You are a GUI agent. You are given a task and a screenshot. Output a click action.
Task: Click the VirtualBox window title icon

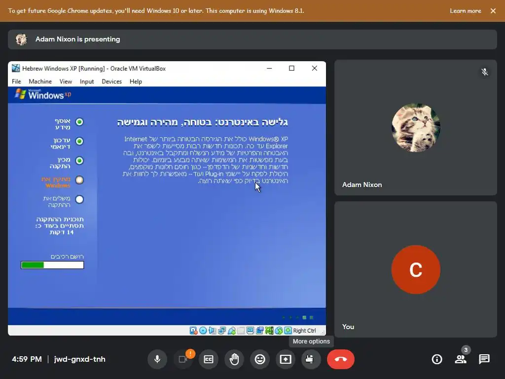15,68
